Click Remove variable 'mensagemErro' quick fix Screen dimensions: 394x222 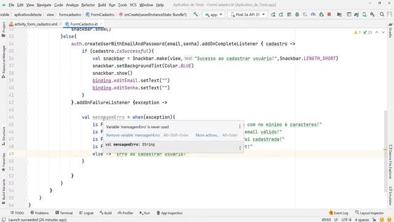coord(133,135)
